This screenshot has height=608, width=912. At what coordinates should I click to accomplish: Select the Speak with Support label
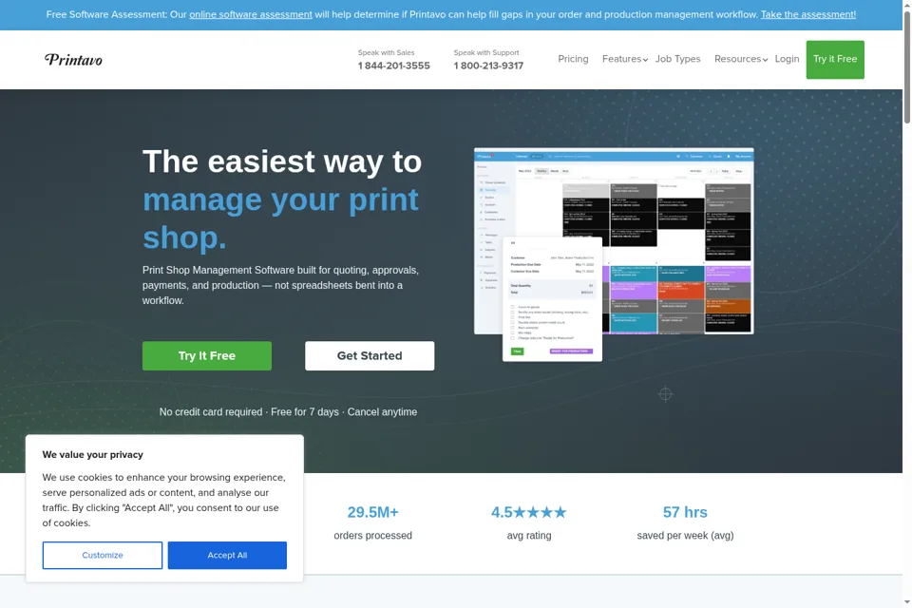pyautogui.click(x=486, y=52)
